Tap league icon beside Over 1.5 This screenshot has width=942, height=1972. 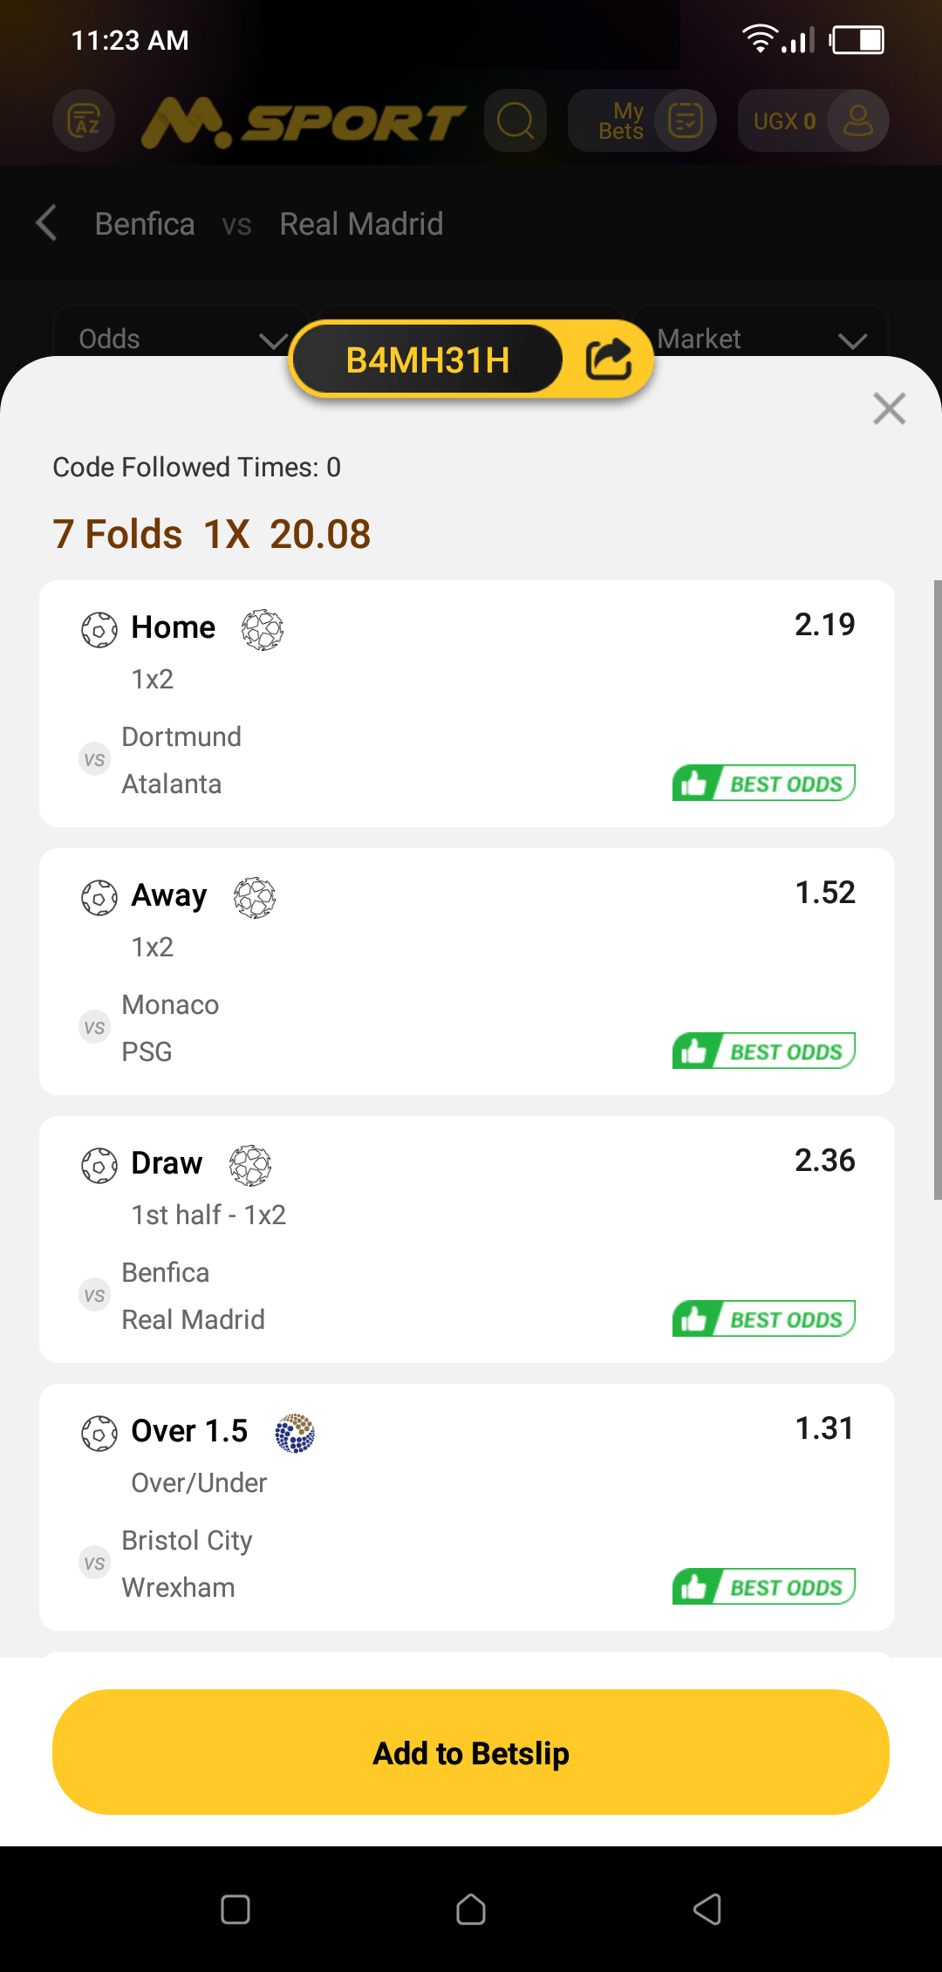pyautogui.click(x=295, y=1433)
